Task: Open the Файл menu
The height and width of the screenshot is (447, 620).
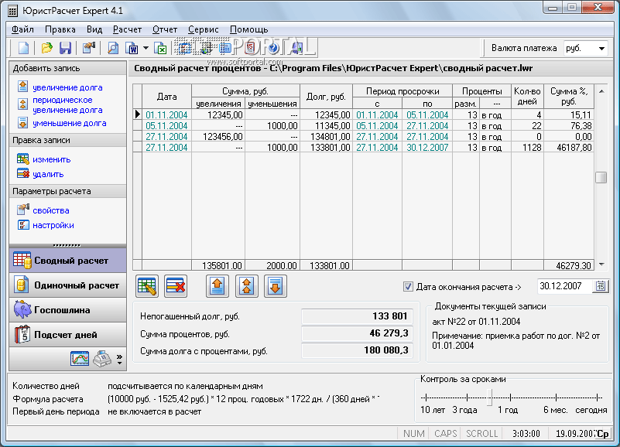Action: [22, 29]
